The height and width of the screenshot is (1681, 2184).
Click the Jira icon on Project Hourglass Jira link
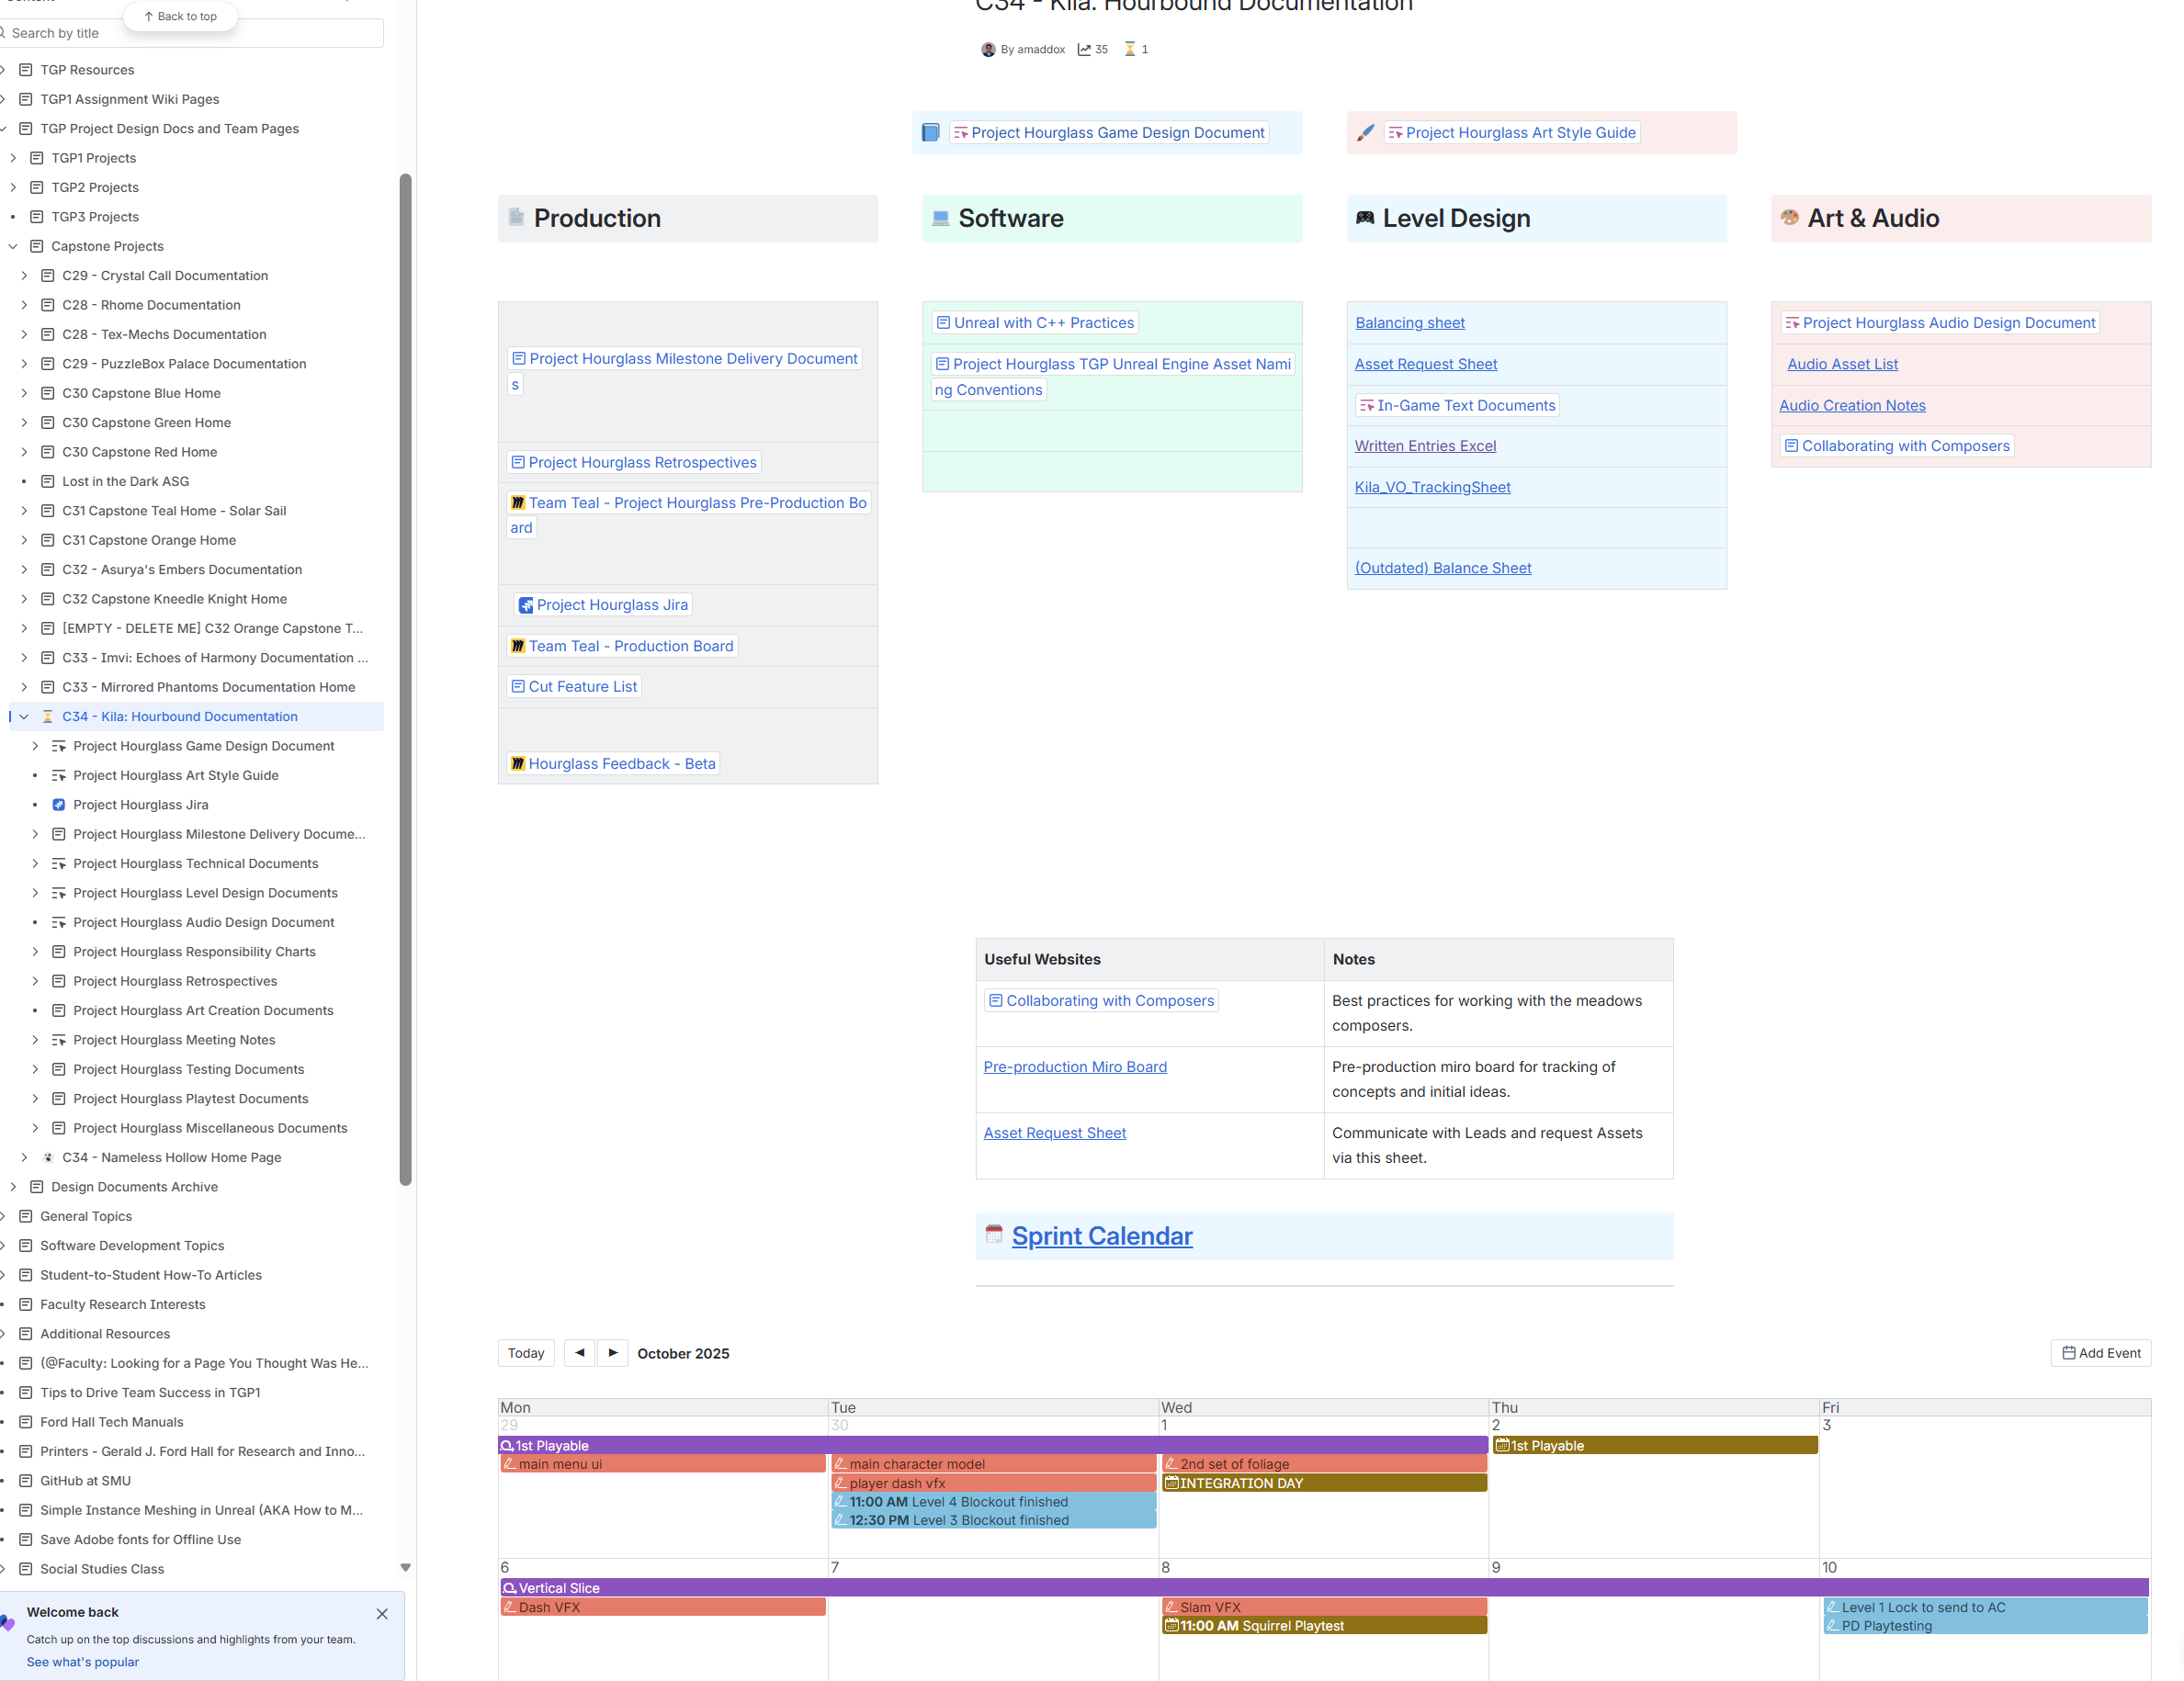pos(526,605)
